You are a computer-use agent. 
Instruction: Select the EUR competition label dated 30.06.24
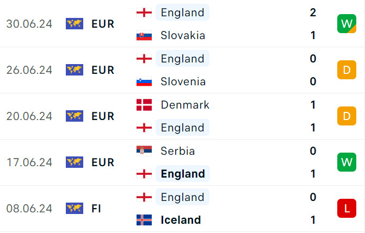(x=103, y=24)
